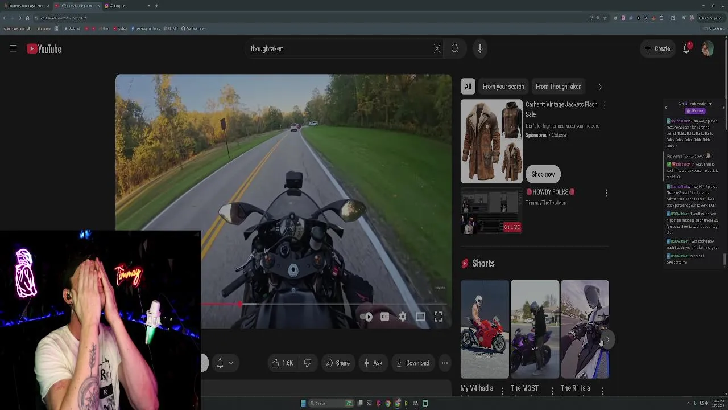The width and height of the screenshot is (728, 410).
Task: Open a new browser tab with plus
Action: [156, 6]
